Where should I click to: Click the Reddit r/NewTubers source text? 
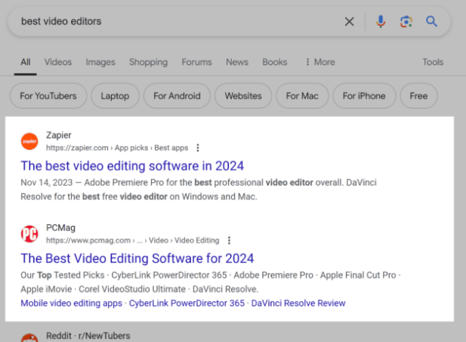[88, 336]
